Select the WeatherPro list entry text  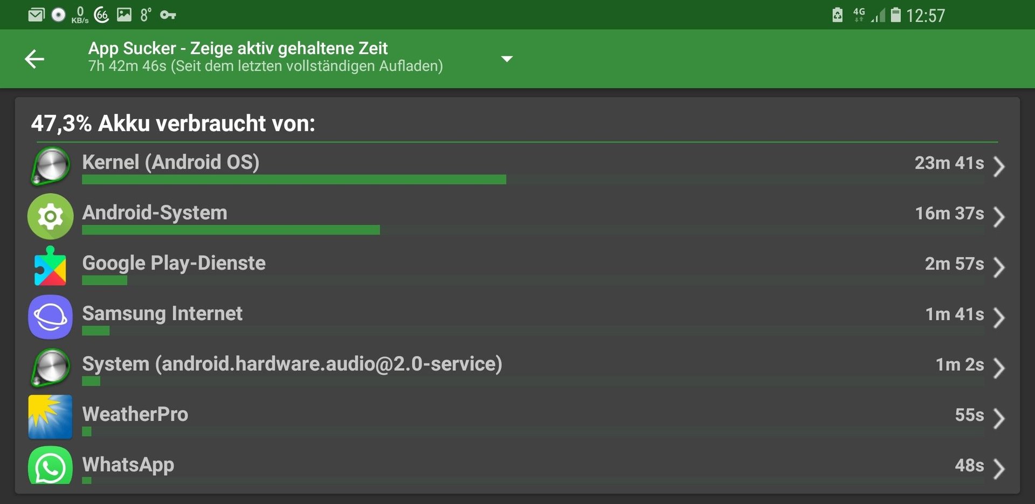(x=135, y=414)
